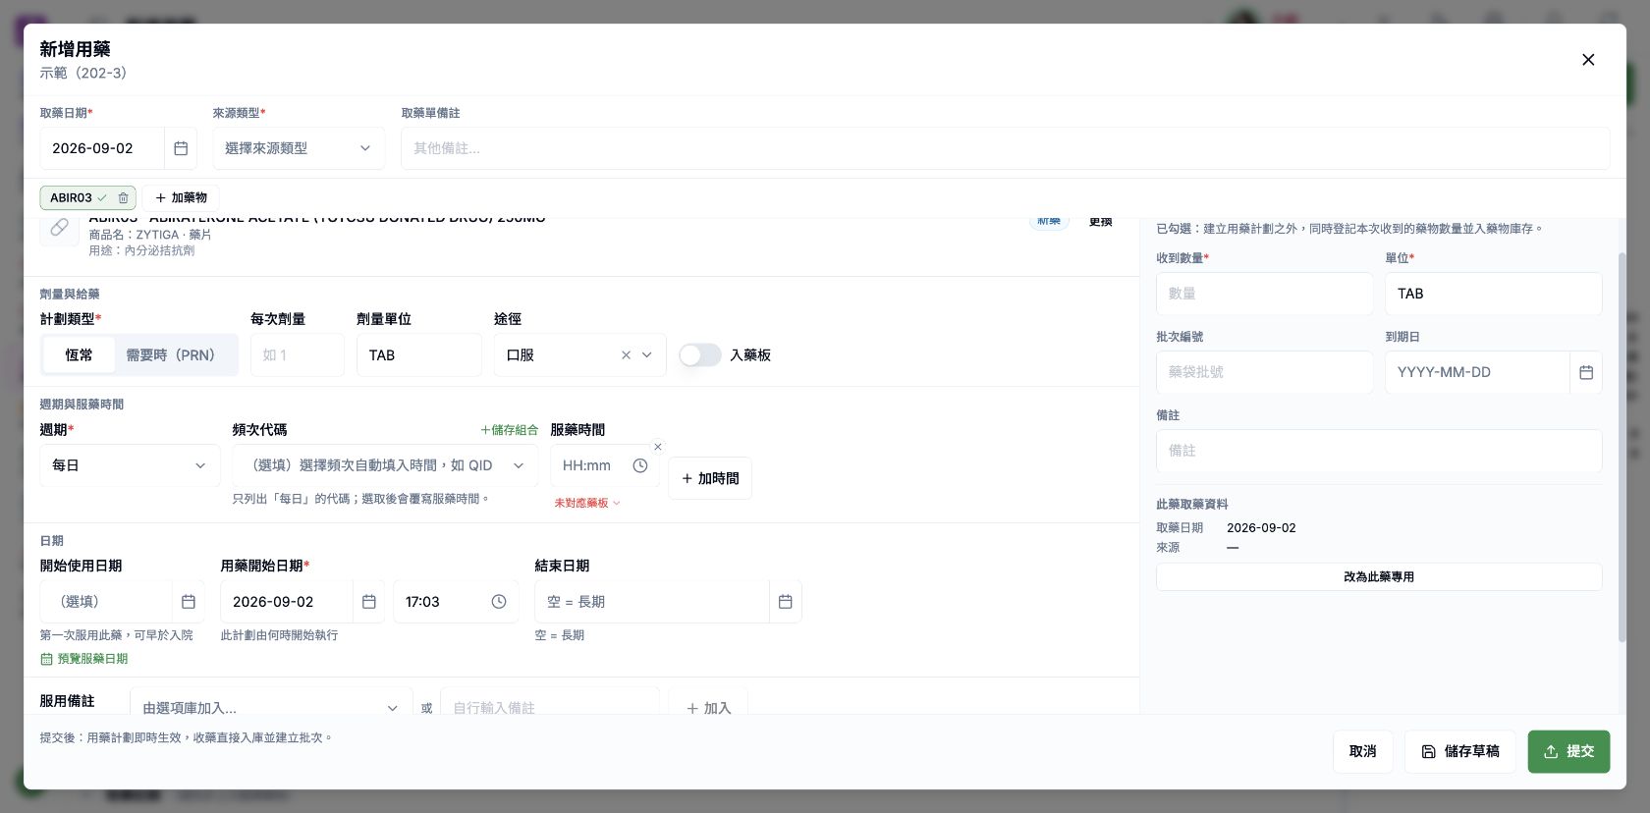Open the 週期 每日 dropdown

pyautogui.click(x=130, y=465)
